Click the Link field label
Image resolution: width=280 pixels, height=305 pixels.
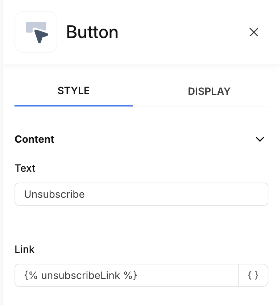pyautogui.click(x=25, y=249)
